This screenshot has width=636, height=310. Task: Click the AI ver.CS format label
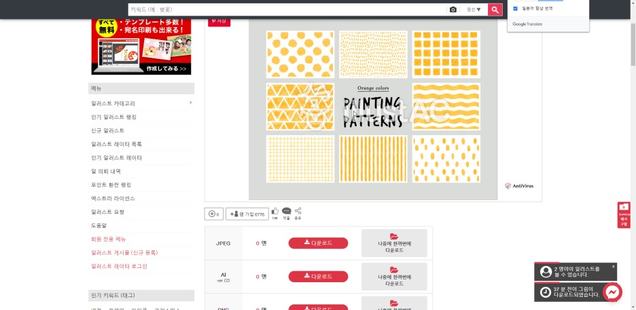click(x=223, y=277)
